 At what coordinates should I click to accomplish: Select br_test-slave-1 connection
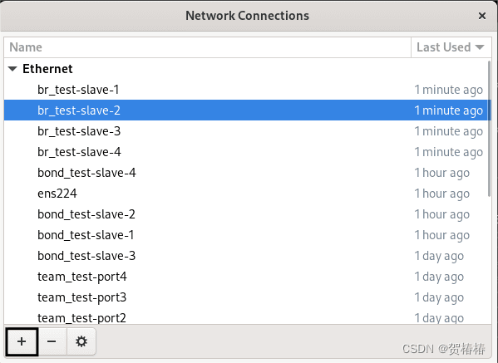pyautogui.click(x=245, y=90)
